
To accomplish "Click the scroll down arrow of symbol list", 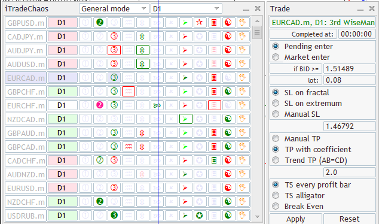I will click(257, 217).
